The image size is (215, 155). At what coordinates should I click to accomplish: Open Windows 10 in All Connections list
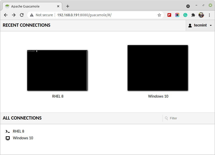[23, 138]
